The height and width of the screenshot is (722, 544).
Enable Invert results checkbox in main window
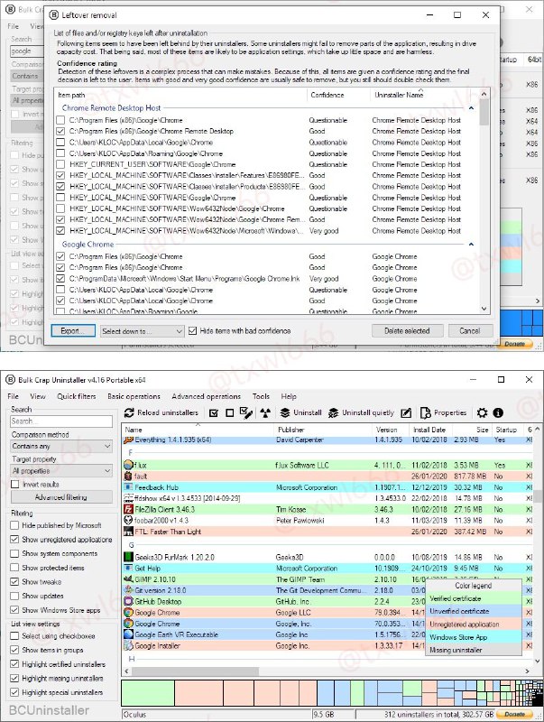click(14, 485)
